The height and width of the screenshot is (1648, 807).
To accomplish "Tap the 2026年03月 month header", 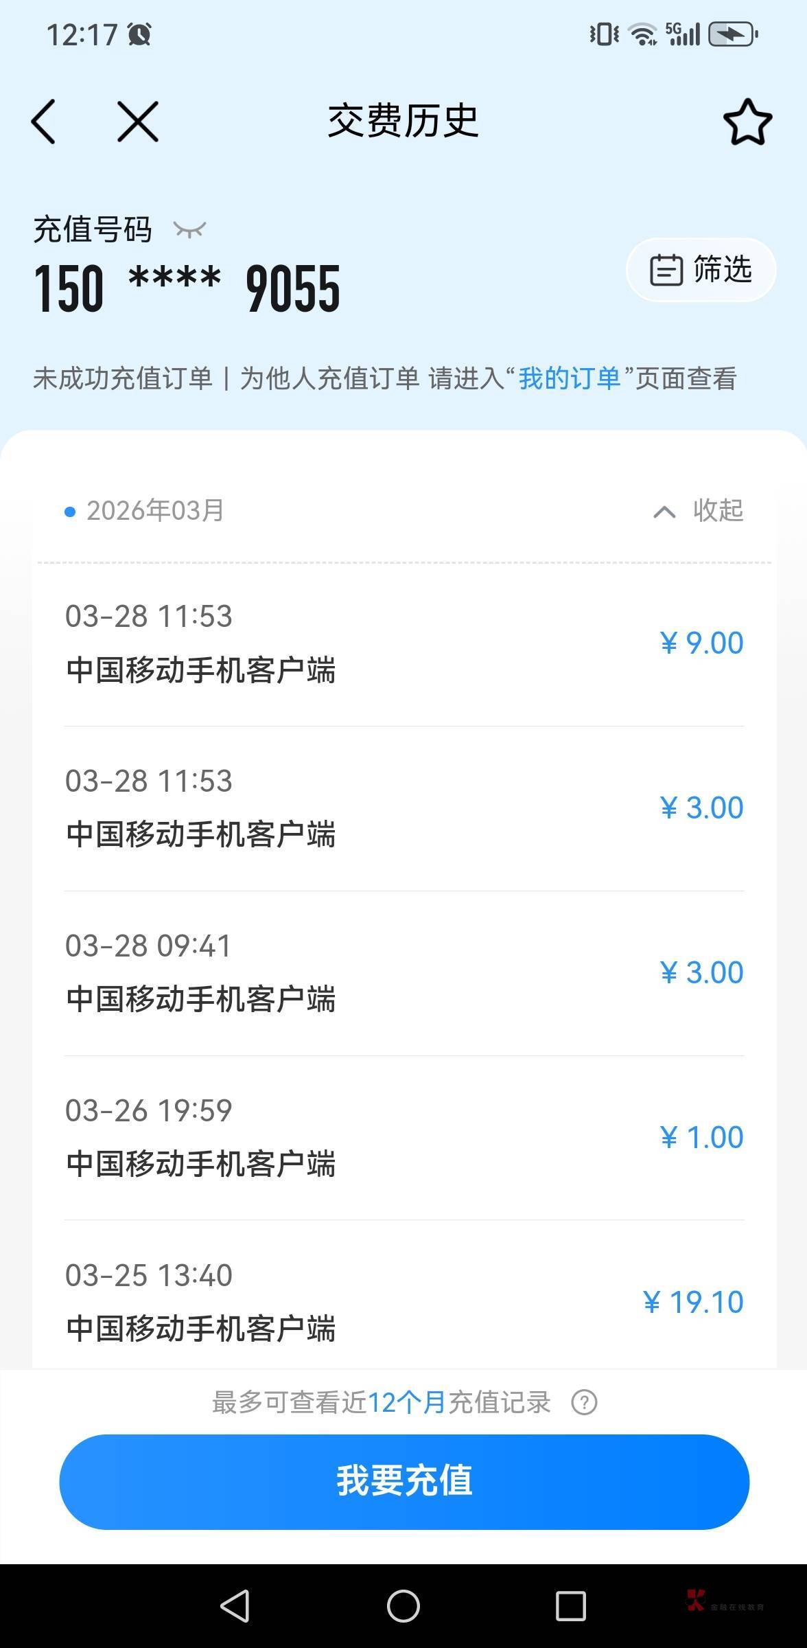I will (x=154, y=510).
